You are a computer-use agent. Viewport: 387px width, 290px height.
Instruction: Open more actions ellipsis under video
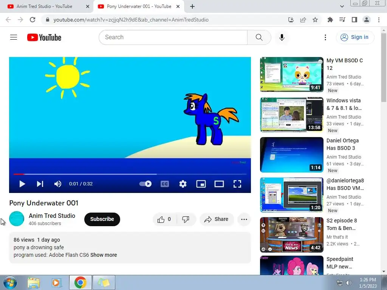point(244,219)
